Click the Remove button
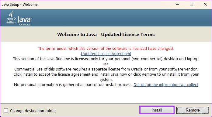The height and width of the screenshot is (117, 212). coord(193,110)
